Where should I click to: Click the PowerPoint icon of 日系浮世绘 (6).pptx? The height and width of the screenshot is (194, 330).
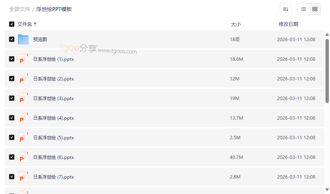pos(23,157)
